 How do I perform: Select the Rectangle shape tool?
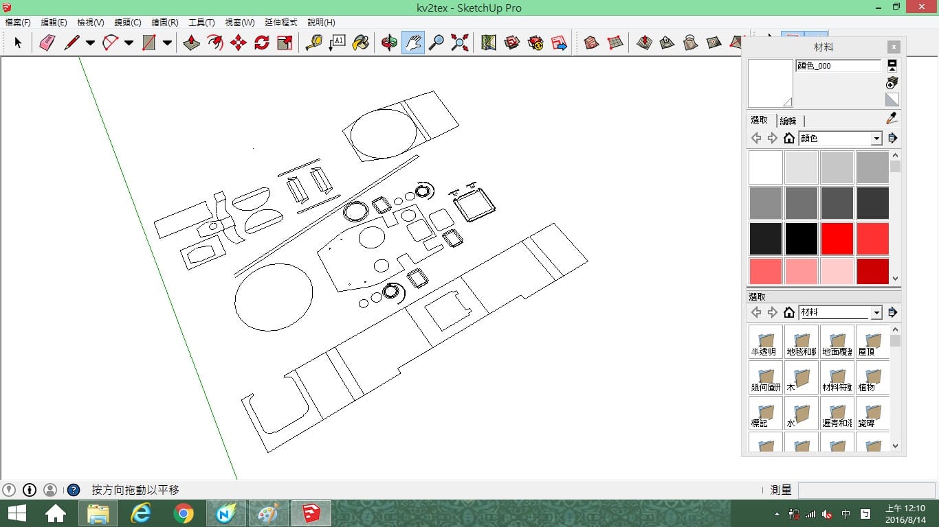click(x=148, y=43)
